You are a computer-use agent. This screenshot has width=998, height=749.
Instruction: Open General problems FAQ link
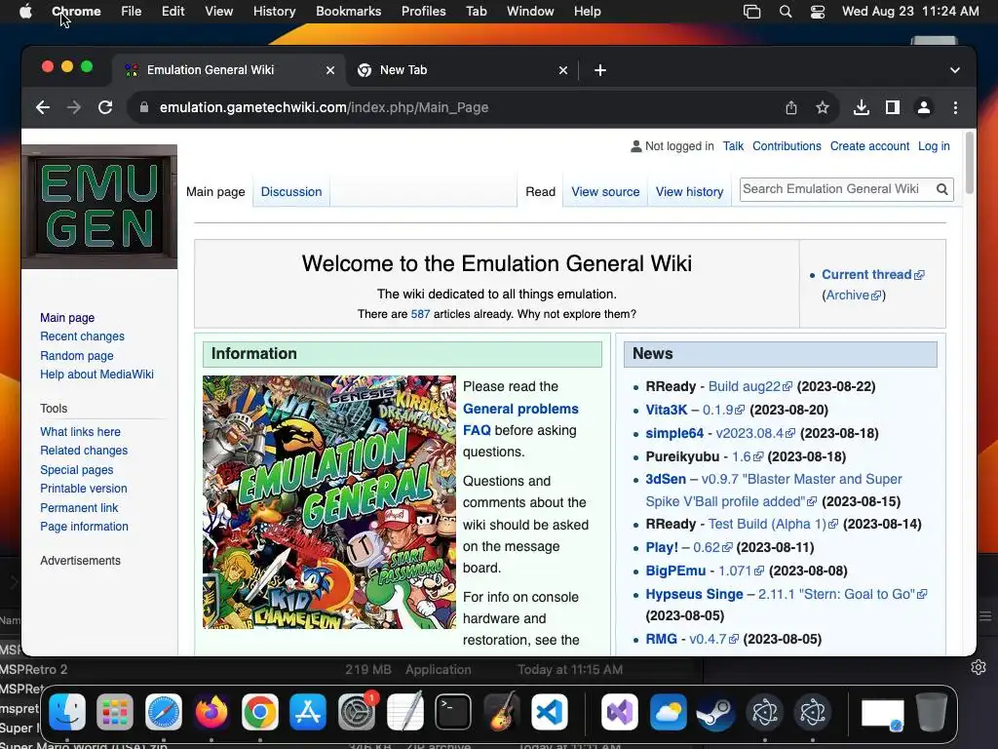click(520, 419)
